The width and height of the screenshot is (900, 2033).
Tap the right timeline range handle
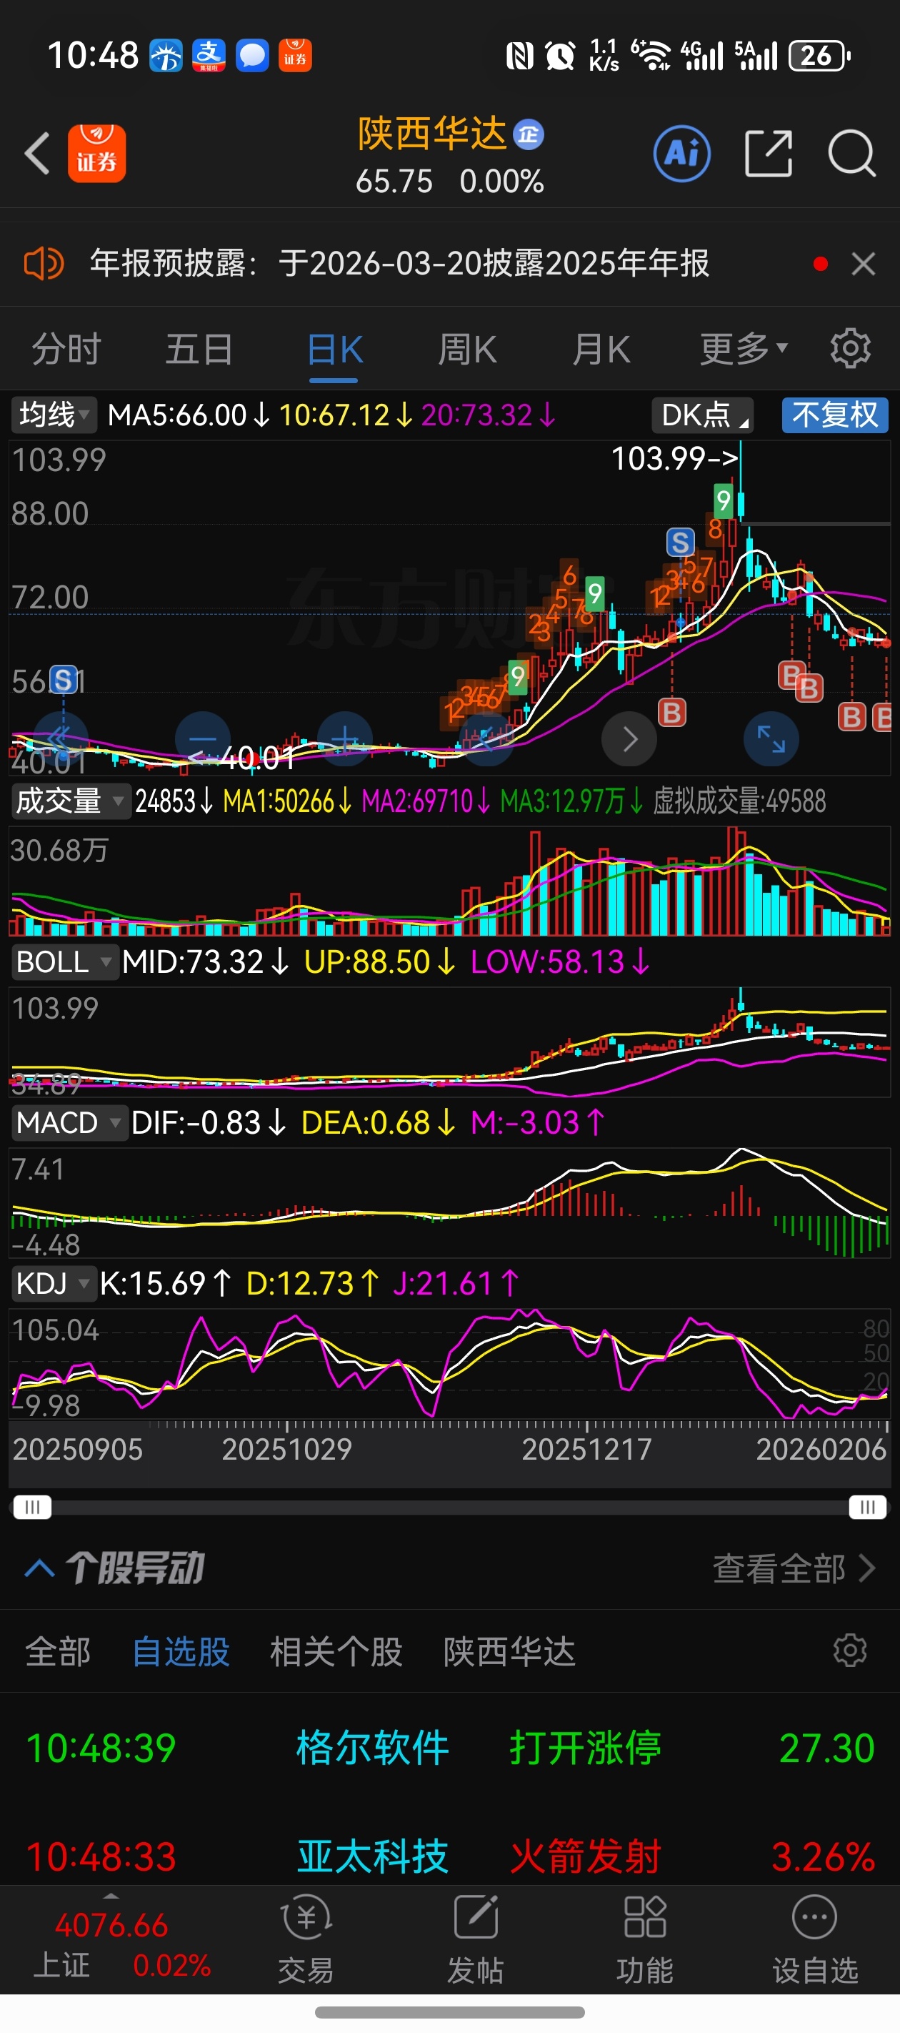pyautogui.click(x=868, y=1508)
